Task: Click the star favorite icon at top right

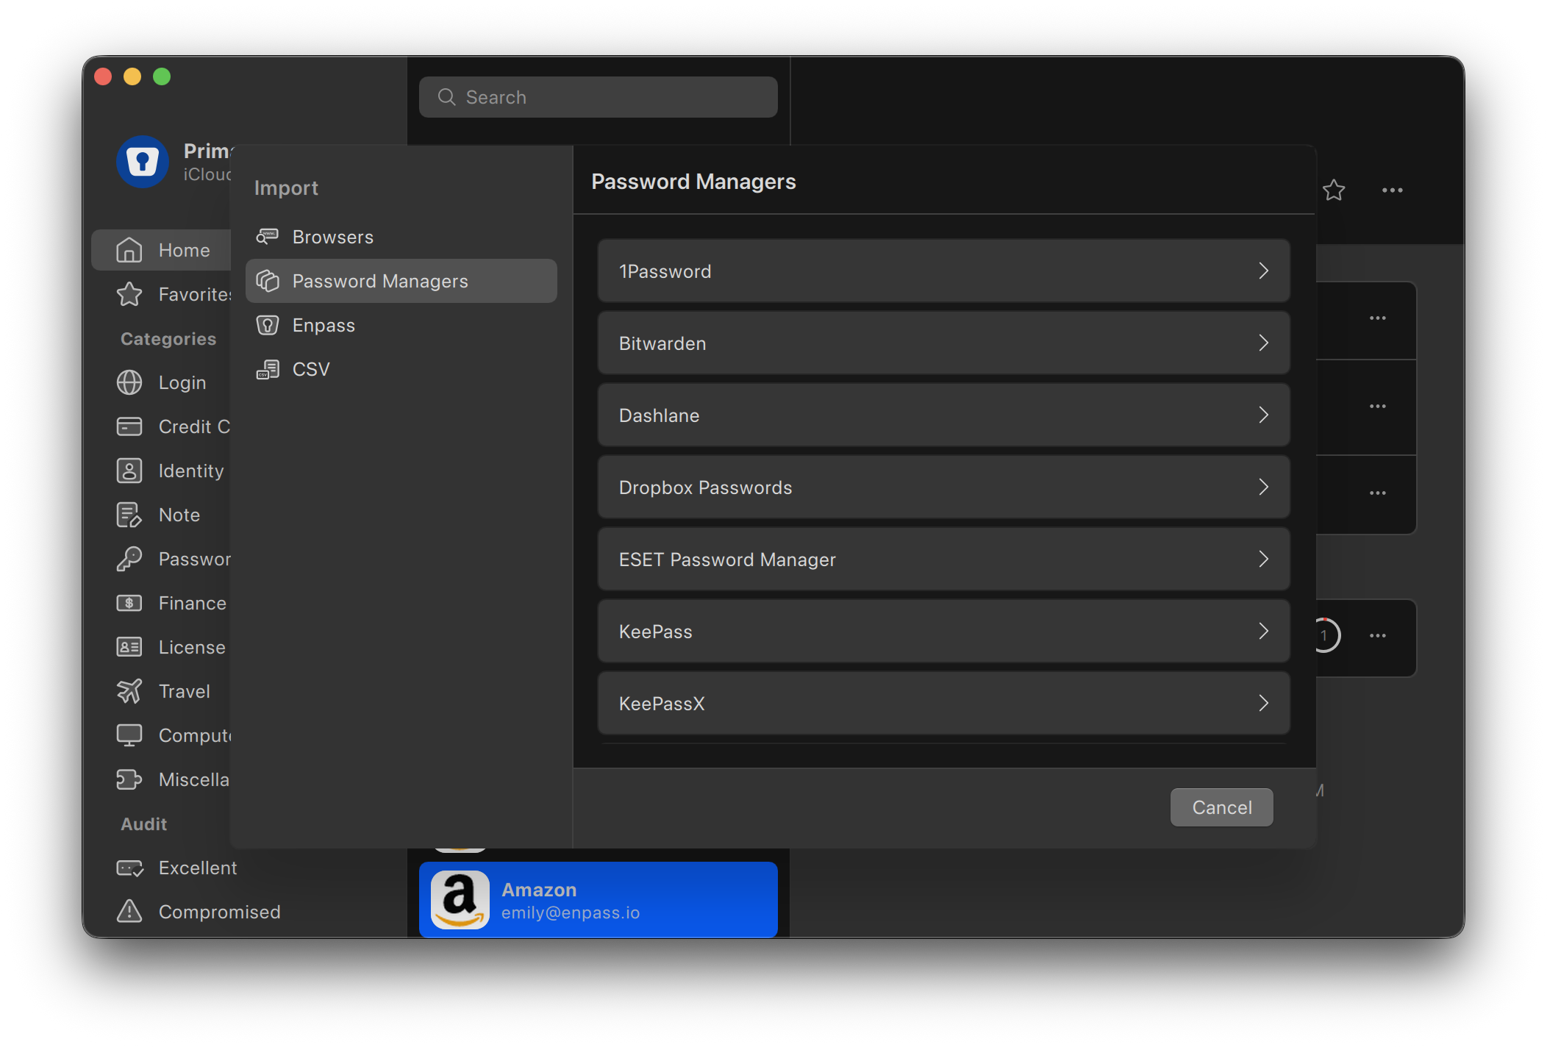Action: coord(1334,190)
